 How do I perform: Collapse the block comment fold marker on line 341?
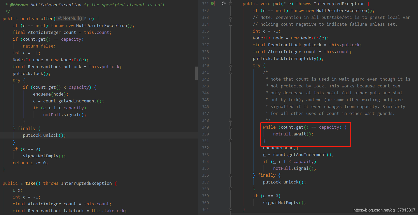tap(230, 72)
